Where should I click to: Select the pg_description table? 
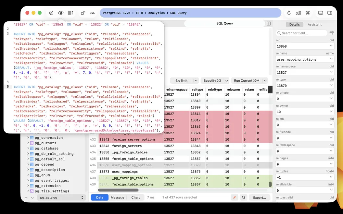50,170
